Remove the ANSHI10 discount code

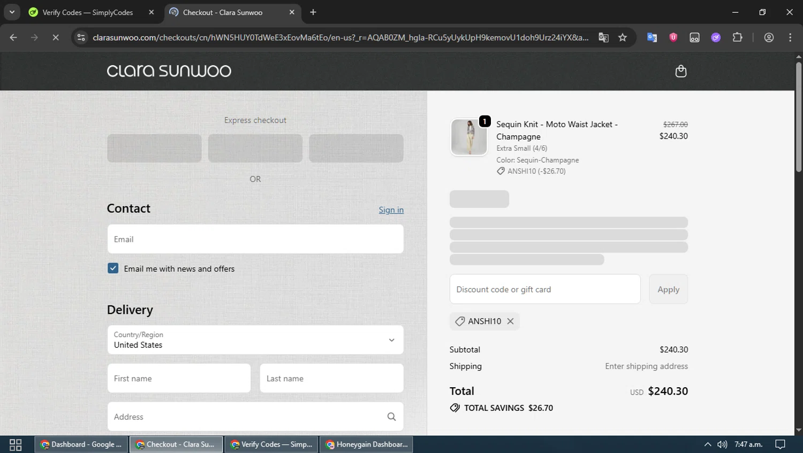click(510, 321)
